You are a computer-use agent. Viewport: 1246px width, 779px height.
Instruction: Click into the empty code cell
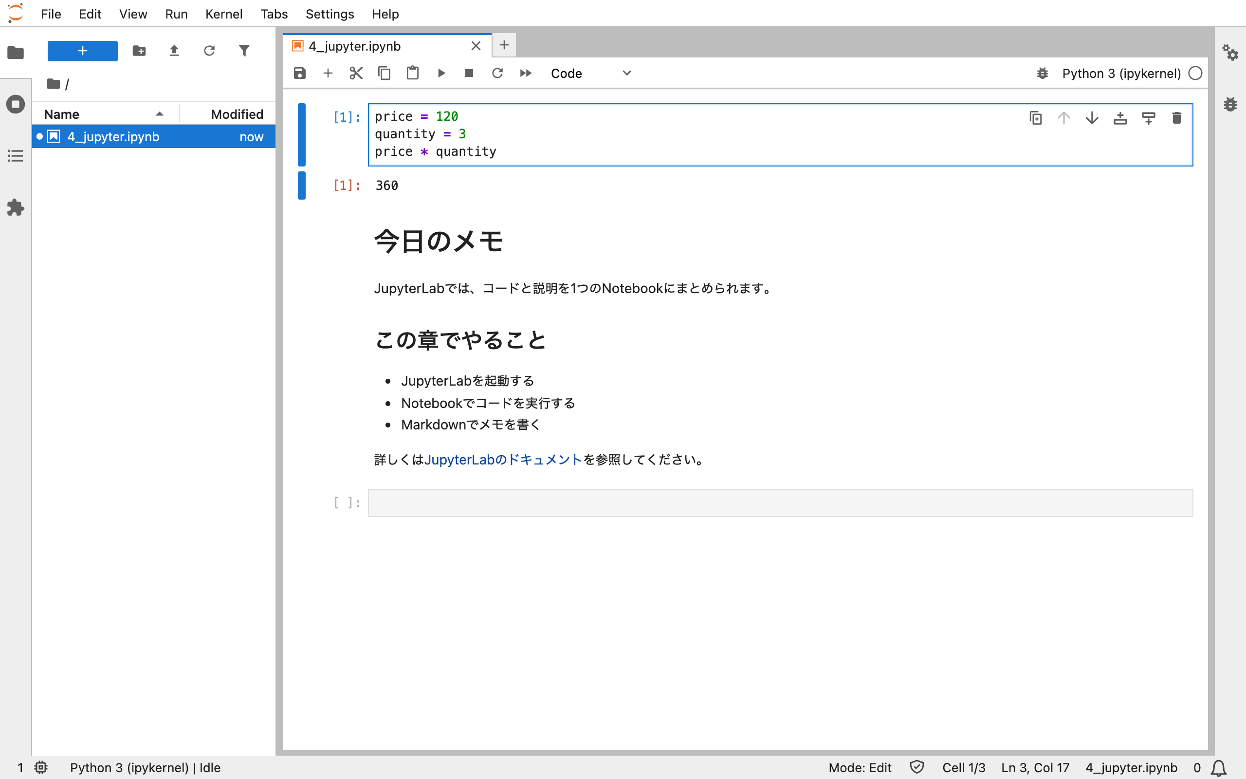coord(780,502)
